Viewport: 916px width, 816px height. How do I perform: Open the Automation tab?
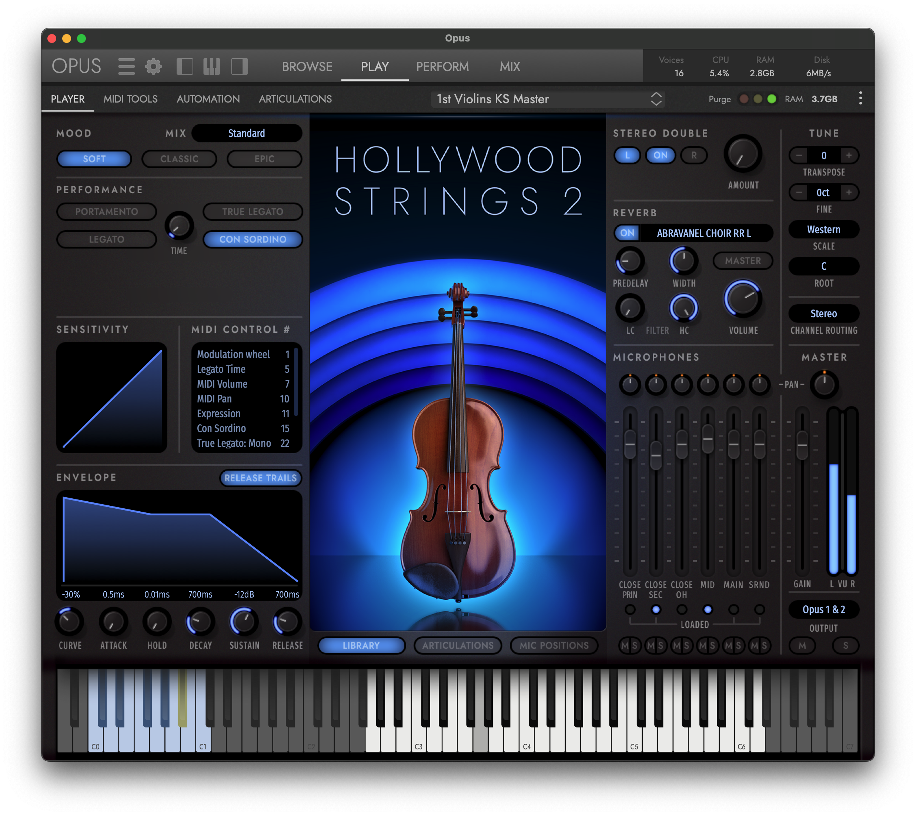tap(208, 98)
